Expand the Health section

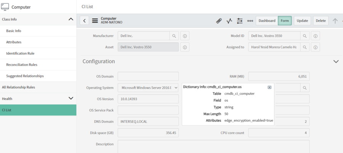[71, 98]
